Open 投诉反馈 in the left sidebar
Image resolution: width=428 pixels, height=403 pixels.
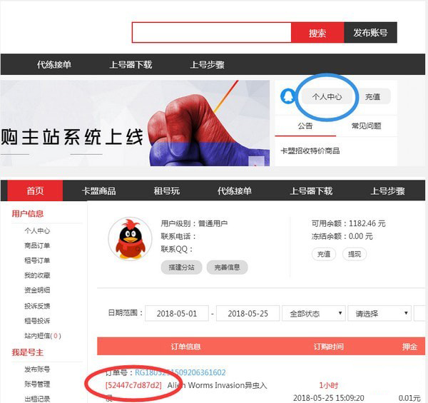[x=37, y=306]
